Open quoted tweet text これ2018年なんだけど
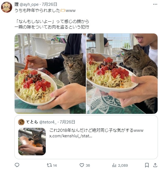 (x=96, y=130)
